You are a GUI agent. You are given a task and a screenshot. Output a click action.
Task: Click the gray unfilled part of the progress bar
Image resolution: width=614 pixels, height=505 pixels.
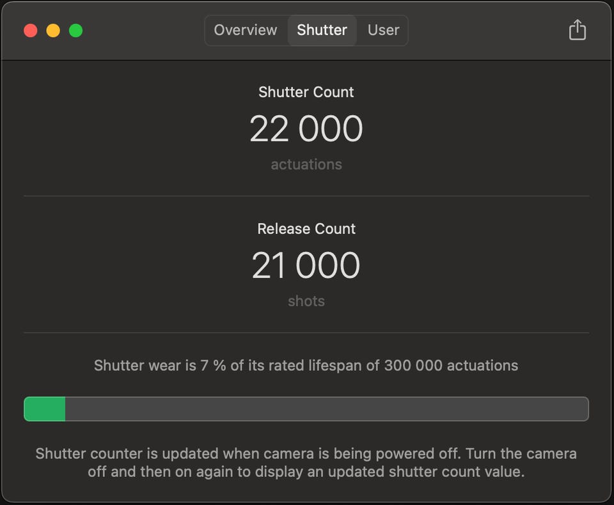click(x=326, y=409)
